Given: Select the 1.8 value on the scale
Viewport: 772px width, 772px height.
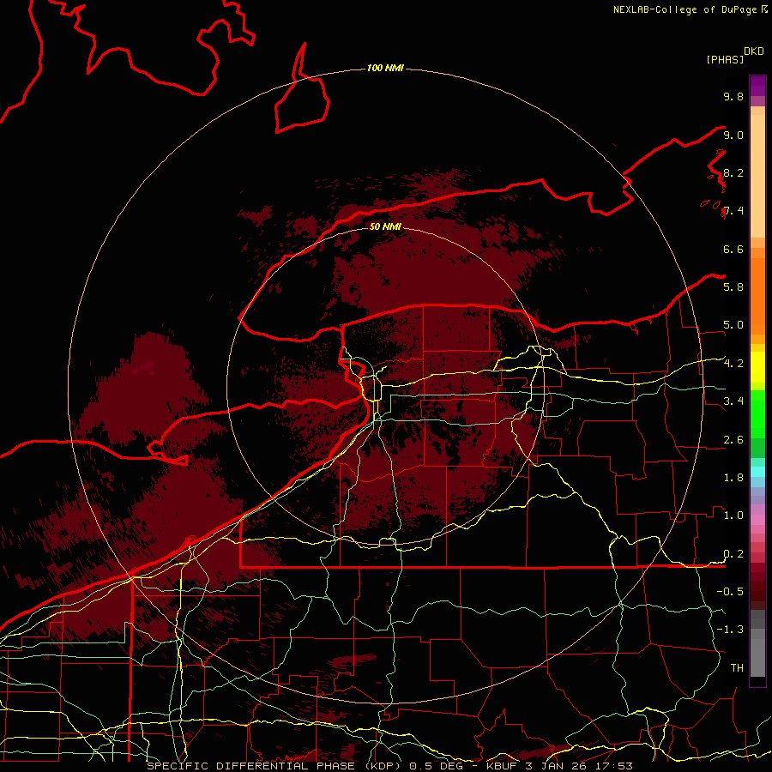Looking at the screenshot, I should 733,478.
